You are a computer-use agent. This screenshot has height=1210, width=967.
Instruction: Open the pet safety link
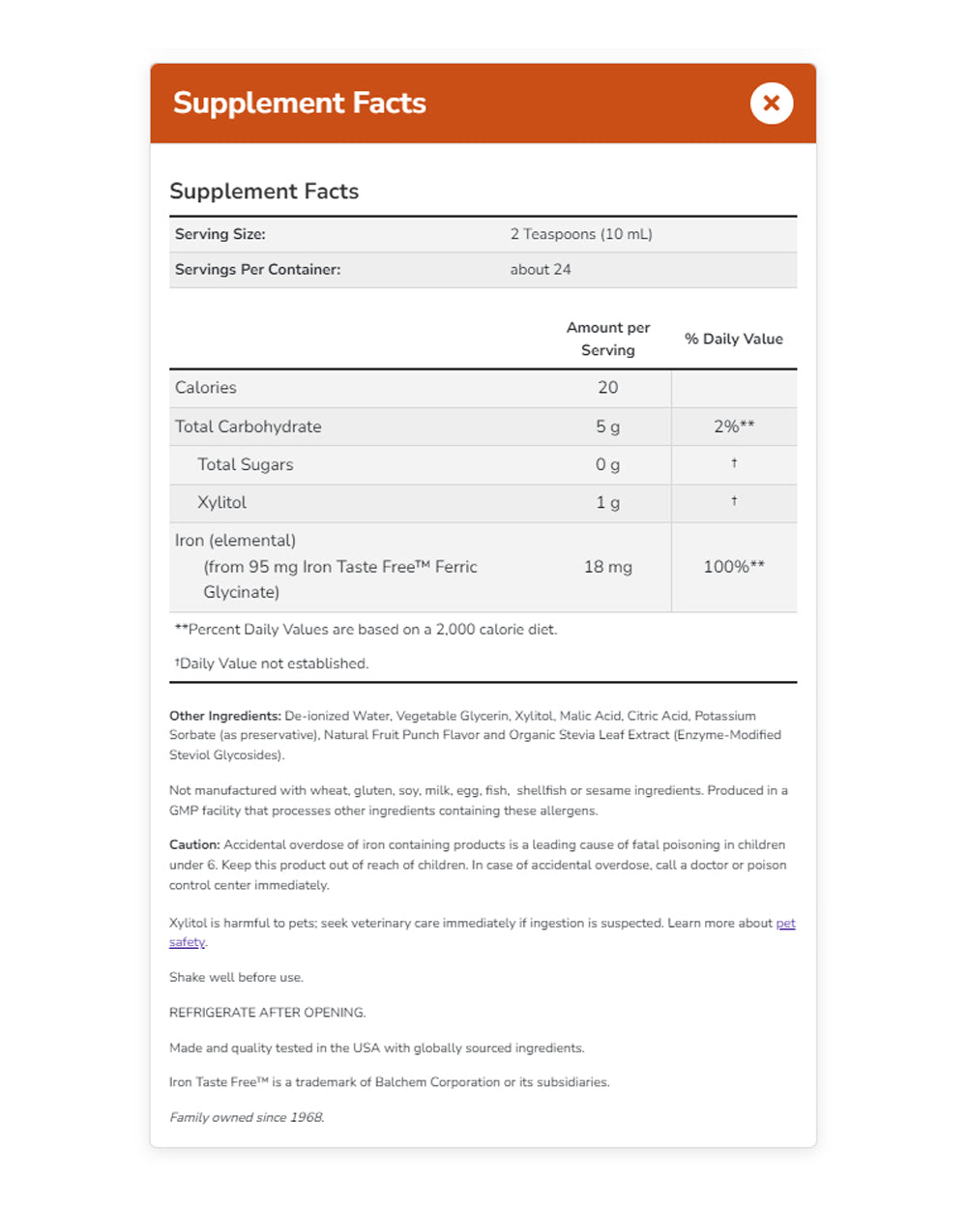click(x=785, y=924)
